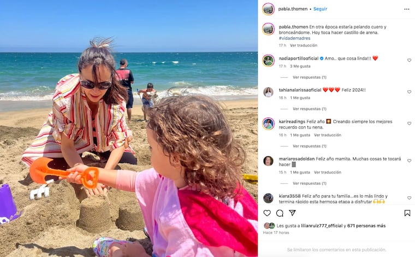Like nadiaportillooficial's comment
This screenshot has width=415, height=257.
point(409,60)
